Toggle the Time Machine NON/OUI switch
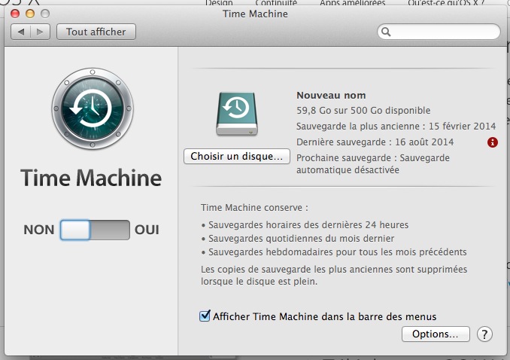The image size is (510, 360). click(x=95, y=230)
